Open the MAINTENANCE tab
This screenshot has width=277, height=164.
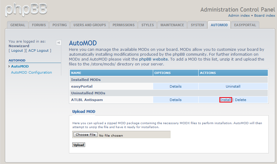click(x=172, y=25)
